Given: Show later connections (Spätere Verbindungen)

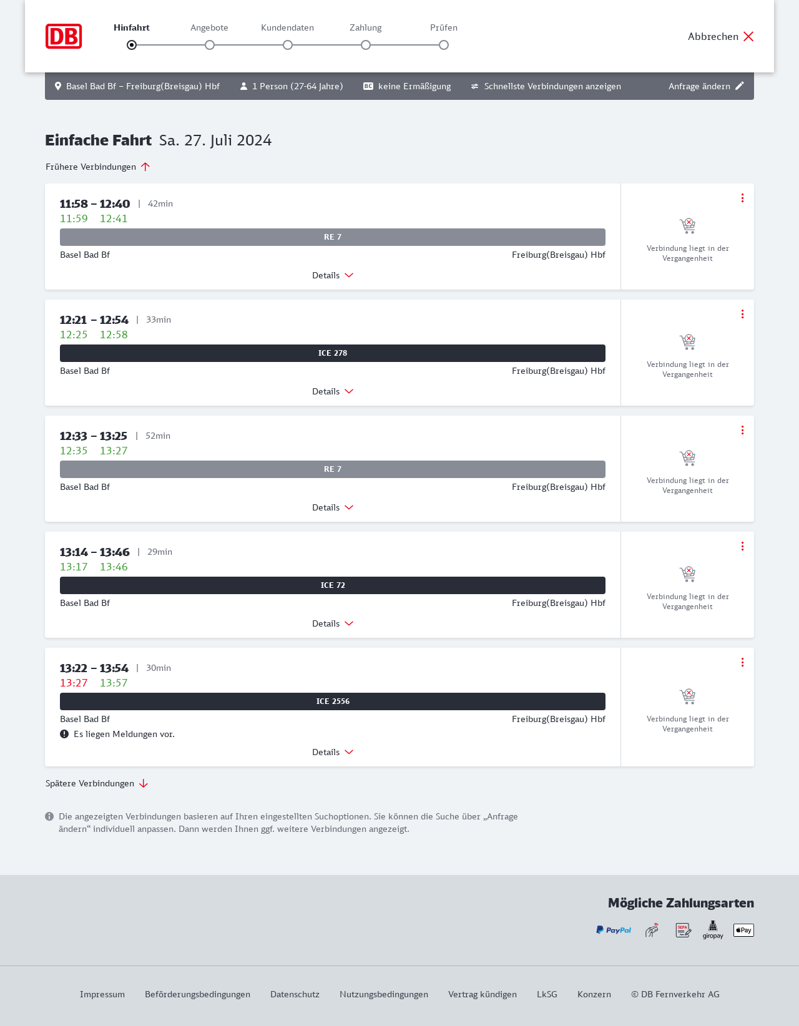Looking at the screenshot, I should pos(97,783).
